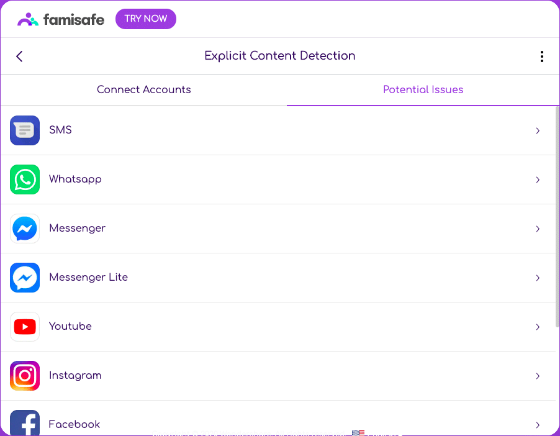The width and height of the screenshot is (560, 436).
Task: Expand the Youtube row chevron
Action: click(538, 327)
